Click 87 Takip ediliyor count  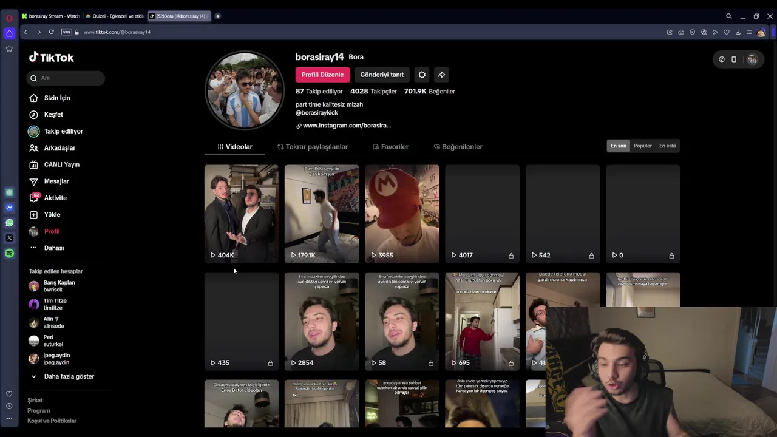click(x=319, y=92)
